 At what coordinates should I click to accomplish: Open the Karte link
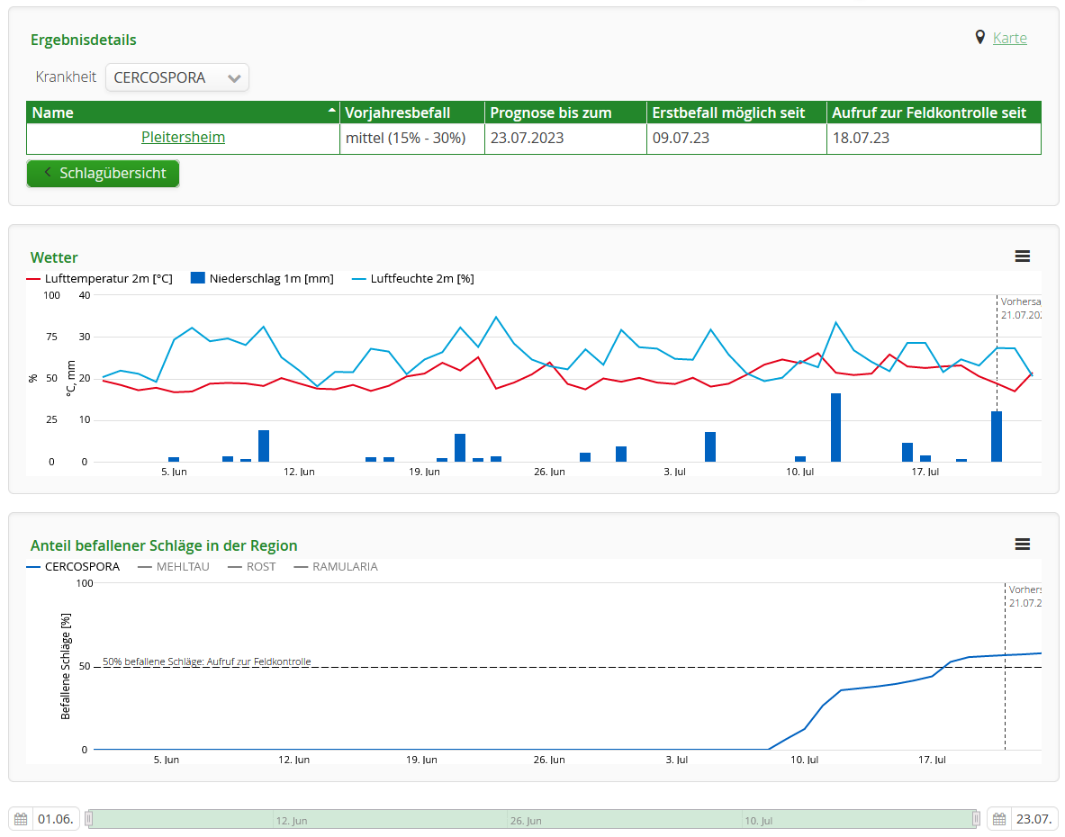(1009, 38)
